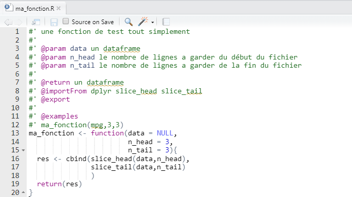
Task: Click 'return(res)' on line 19
Action: click(x=60, y=184)
